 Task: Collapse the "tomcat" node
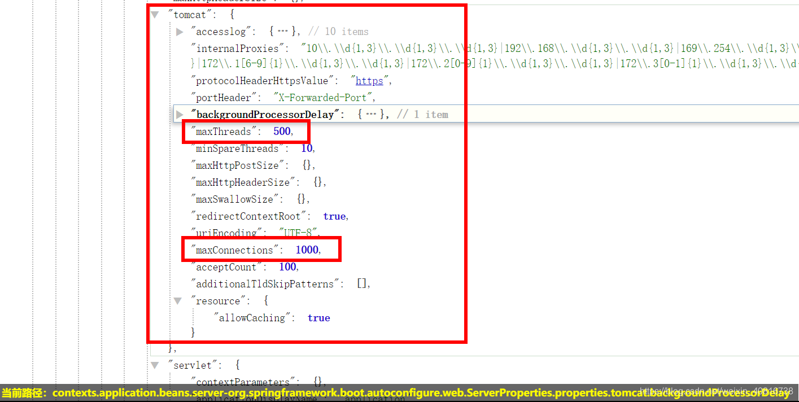coord(155,15)
